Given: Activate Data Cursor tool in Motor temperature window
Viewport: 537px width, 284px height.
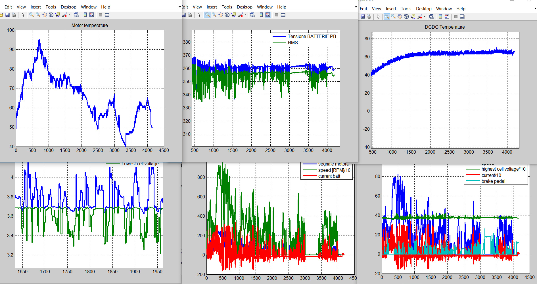Looking at the screenshot, I should coord(58,15).
